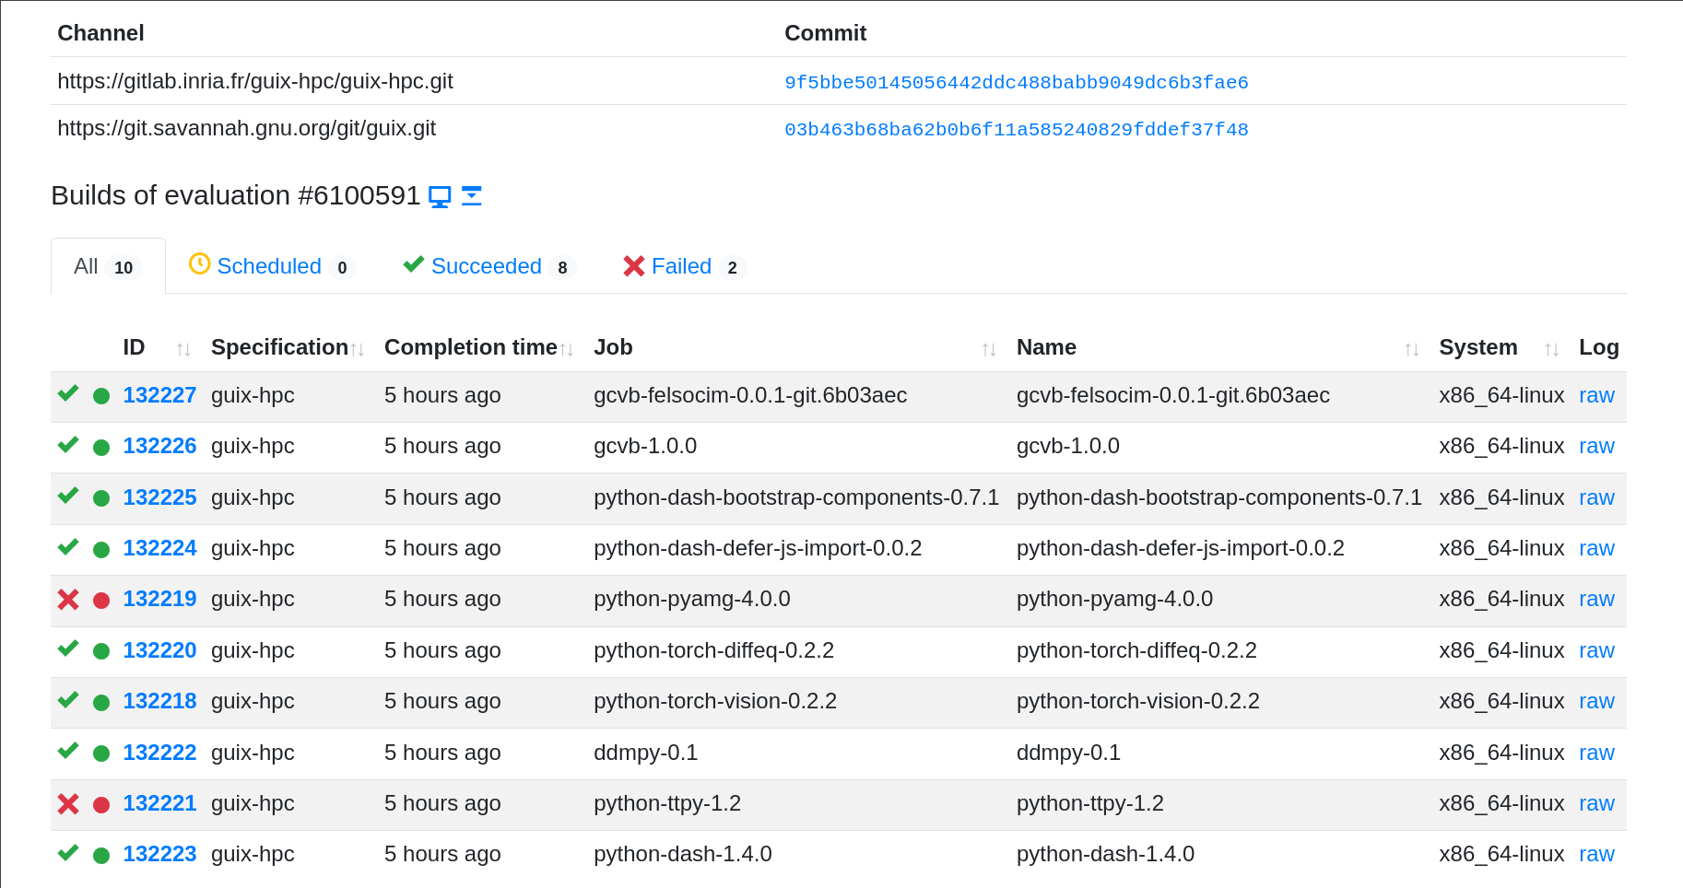Open failed build 132221 details

tap(159, 803)
